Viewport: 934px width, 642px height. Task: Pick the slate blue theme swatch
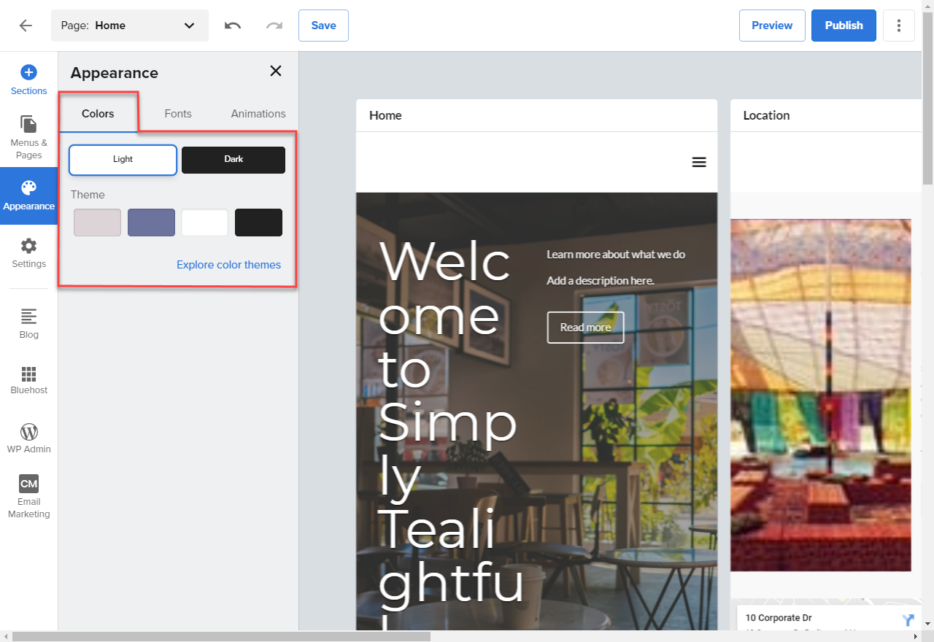click(151, 223)
